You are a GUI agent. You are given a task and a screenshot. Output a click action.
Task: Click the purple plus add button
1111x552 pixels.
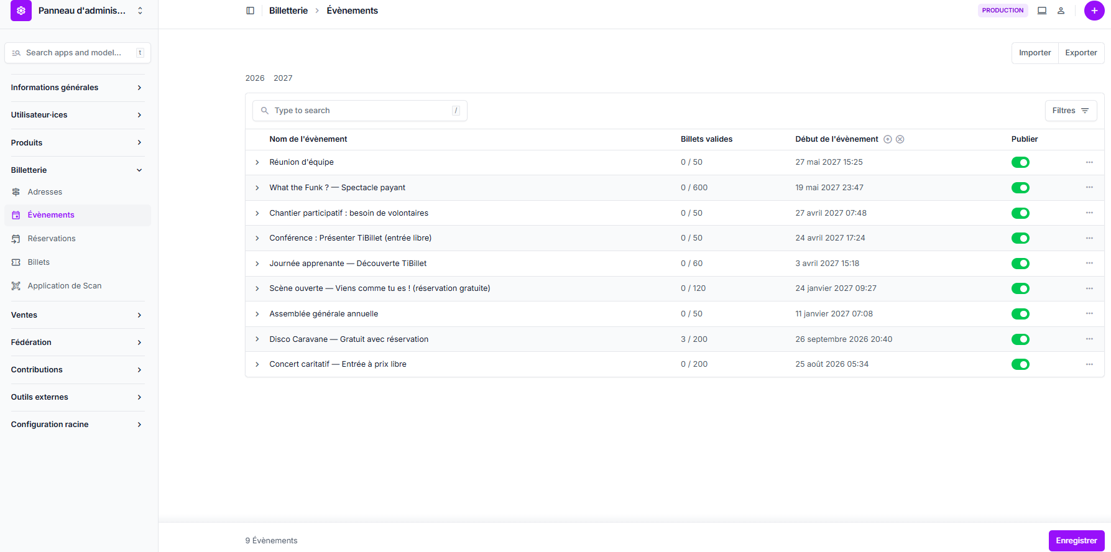pyautogui.click(x=1094, y=11)
